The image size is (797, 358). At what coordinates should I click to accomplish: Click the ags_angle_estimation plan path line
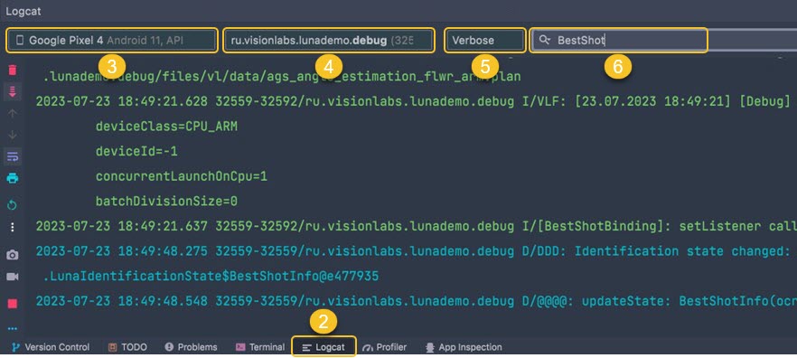coord(281,76)
